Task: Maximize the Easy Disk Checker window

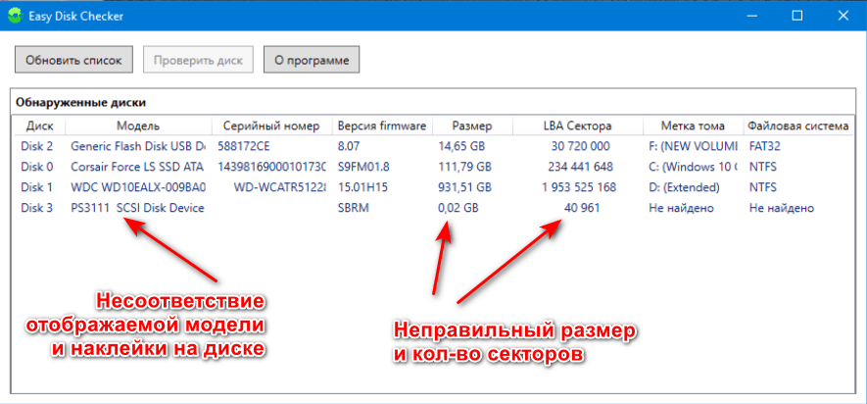Action: (x=796, y=16)
